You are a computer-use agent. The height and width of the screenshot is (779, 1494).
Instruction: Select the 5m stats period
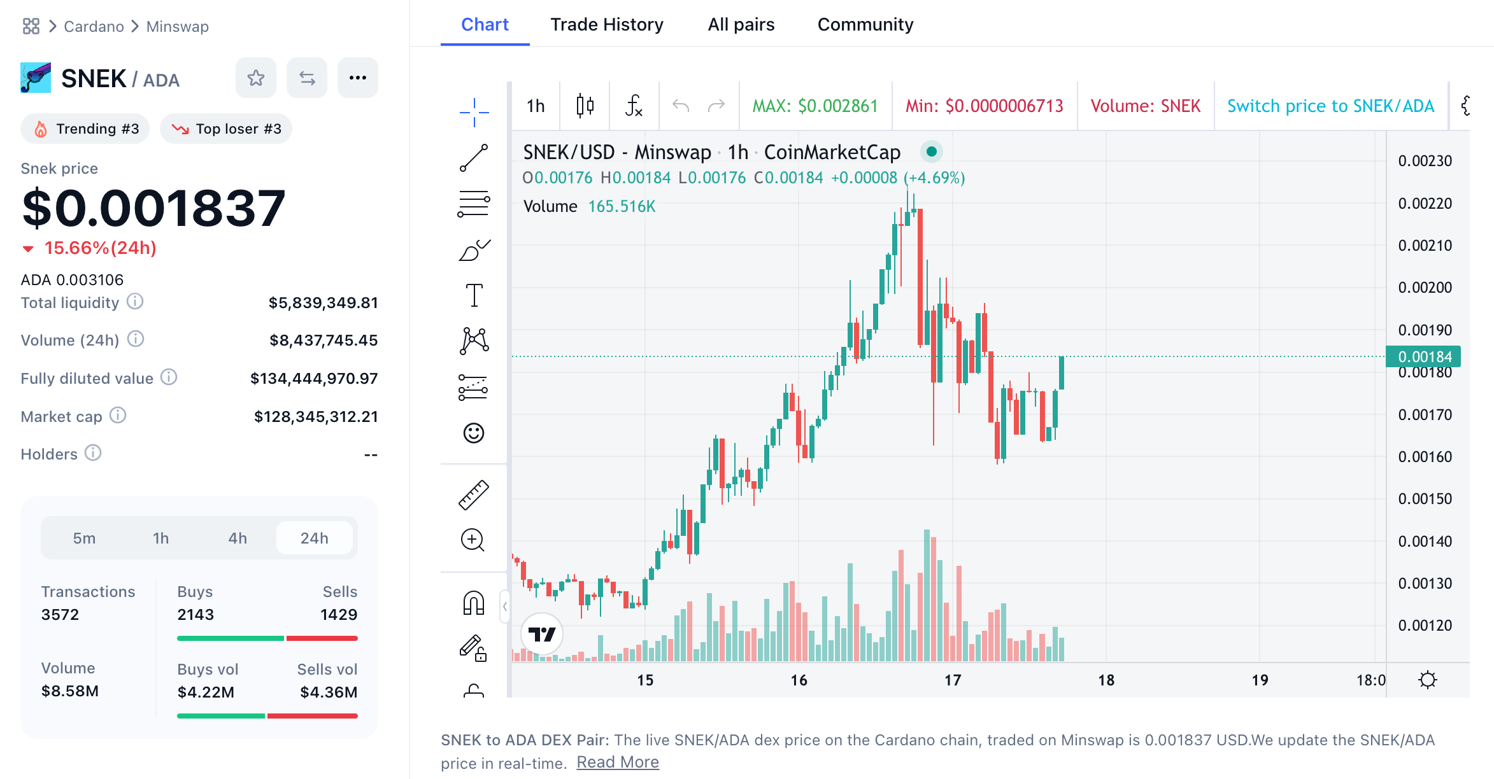(x=84, y=538)
